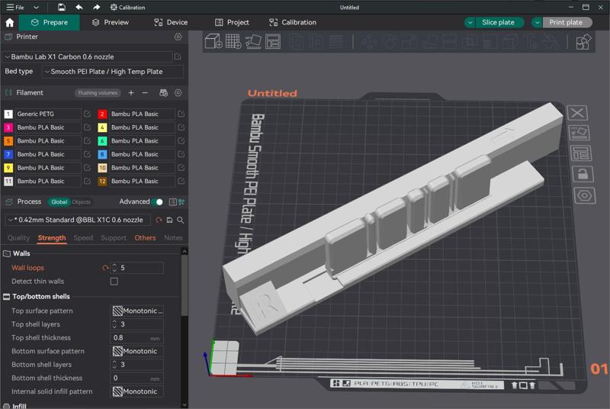The width and height of the screenshot is (610, 409).
Task: Click the search icon beside process preset
Action: (181, 220)
